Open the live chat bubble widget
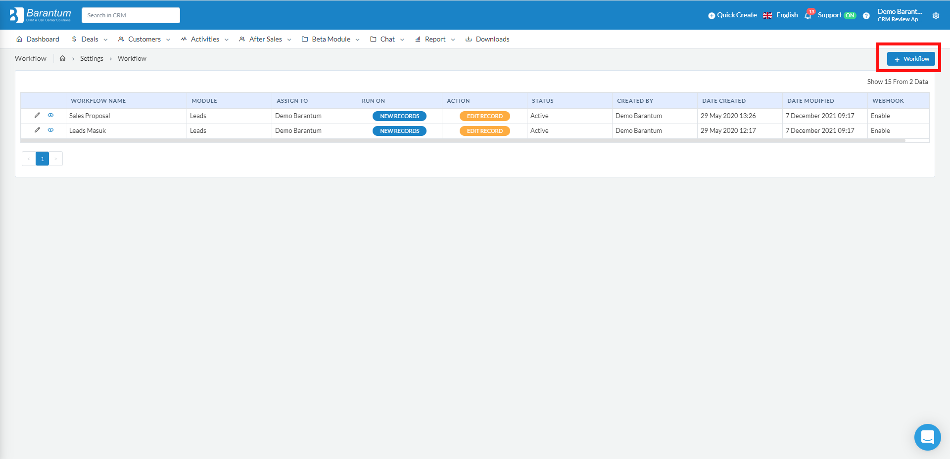Image resolution: width=950 pixels, height=459 pixels. [x=927, y=437]
